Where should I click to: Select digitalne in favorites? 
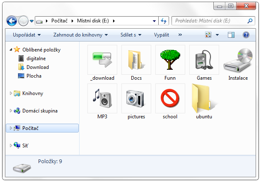pos(36,59)
